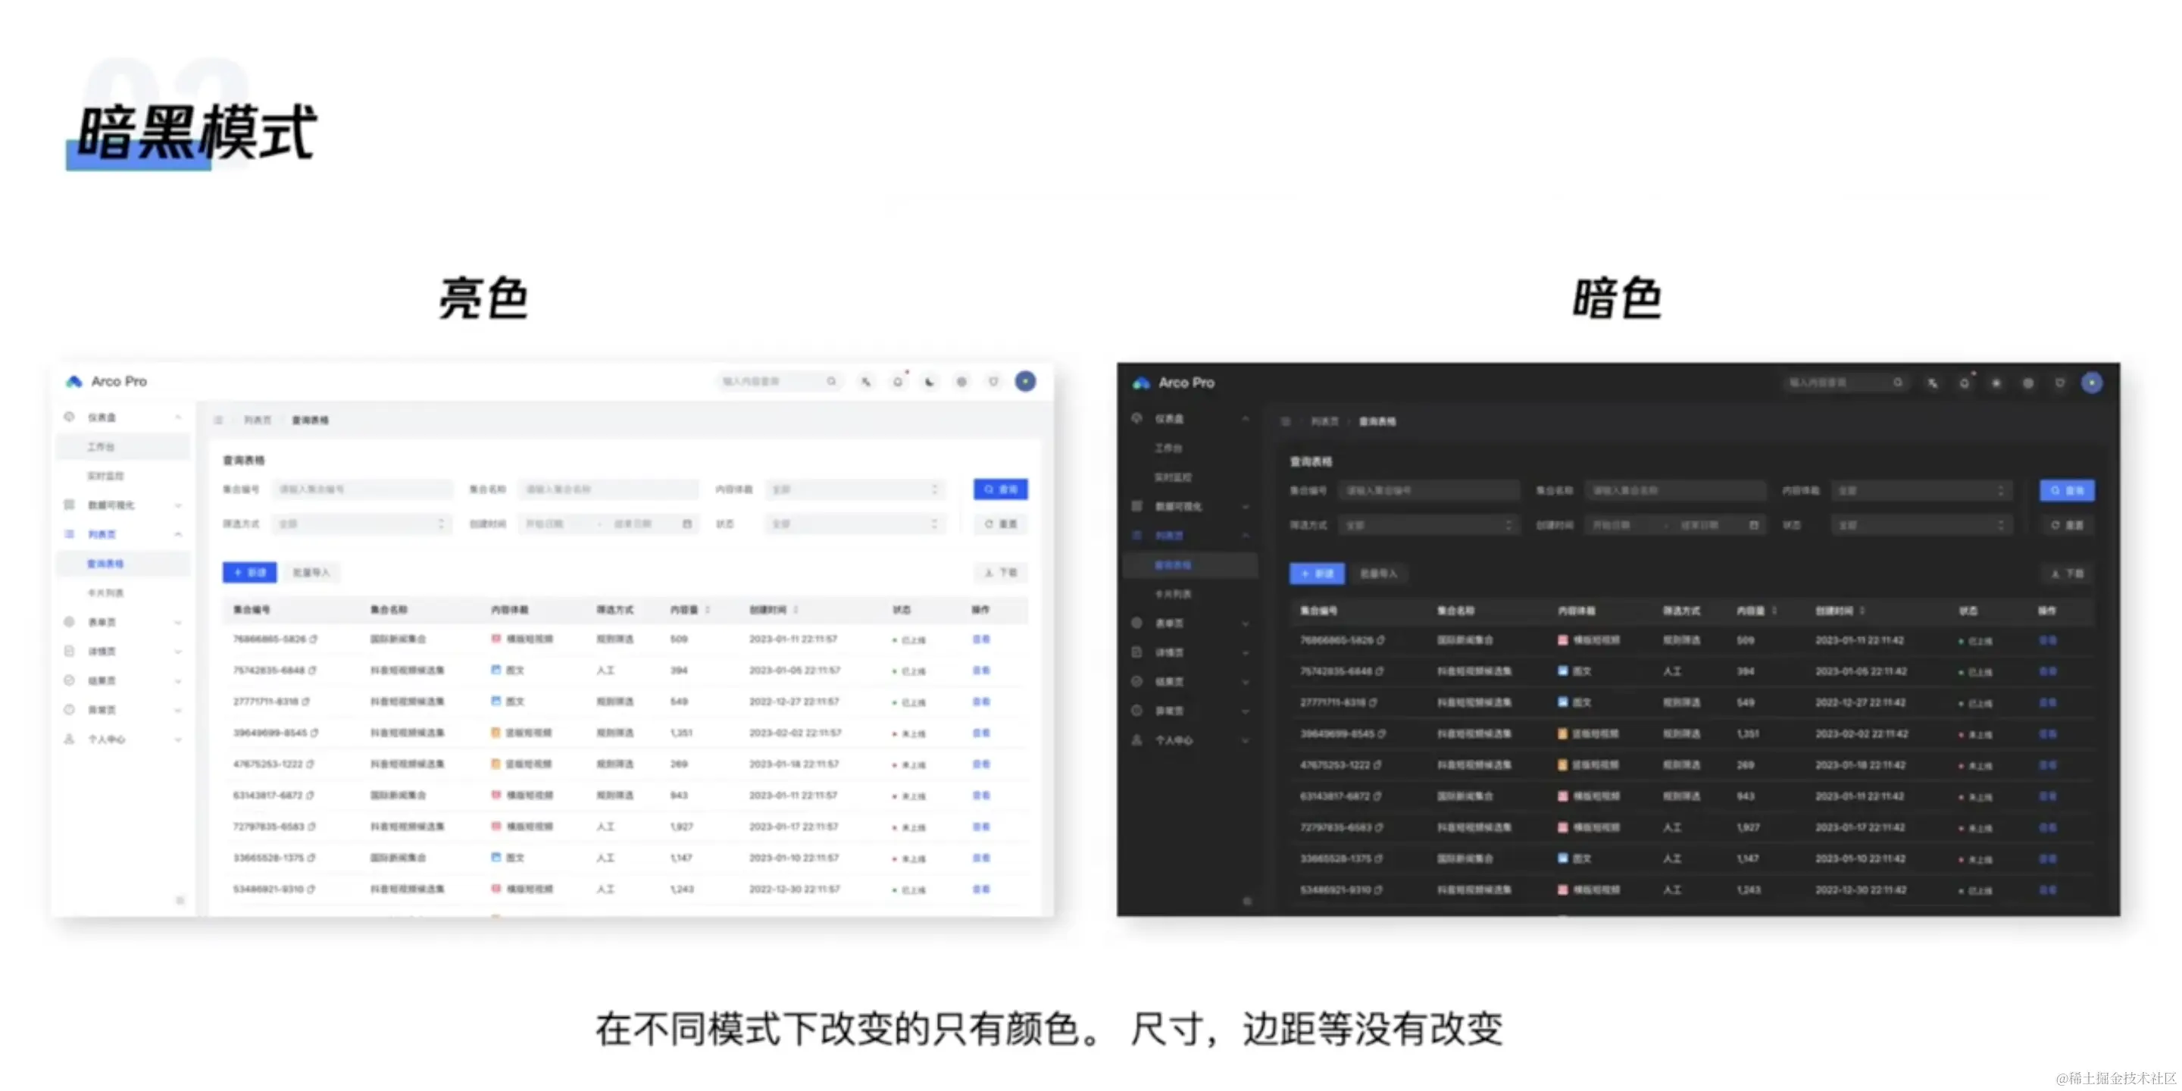The height and width of the screenshot is (1091, 2182).
Task: Open notification bell in light-mode header
Action: [897, 382]
